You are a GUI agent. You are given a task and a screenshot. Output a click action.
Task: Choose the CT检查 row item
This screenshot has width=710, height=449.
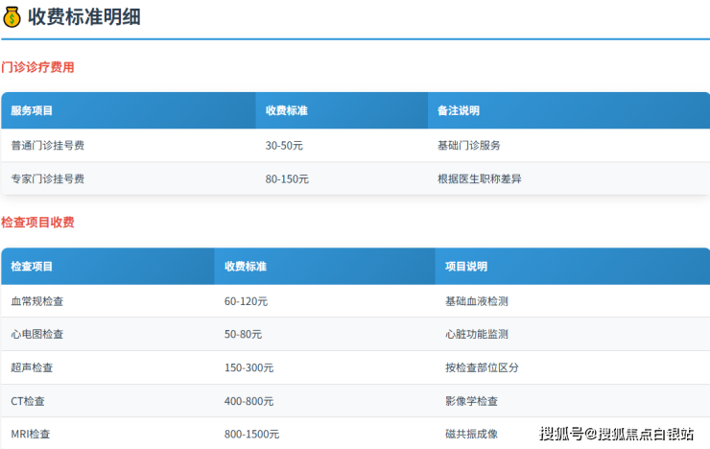30,401
